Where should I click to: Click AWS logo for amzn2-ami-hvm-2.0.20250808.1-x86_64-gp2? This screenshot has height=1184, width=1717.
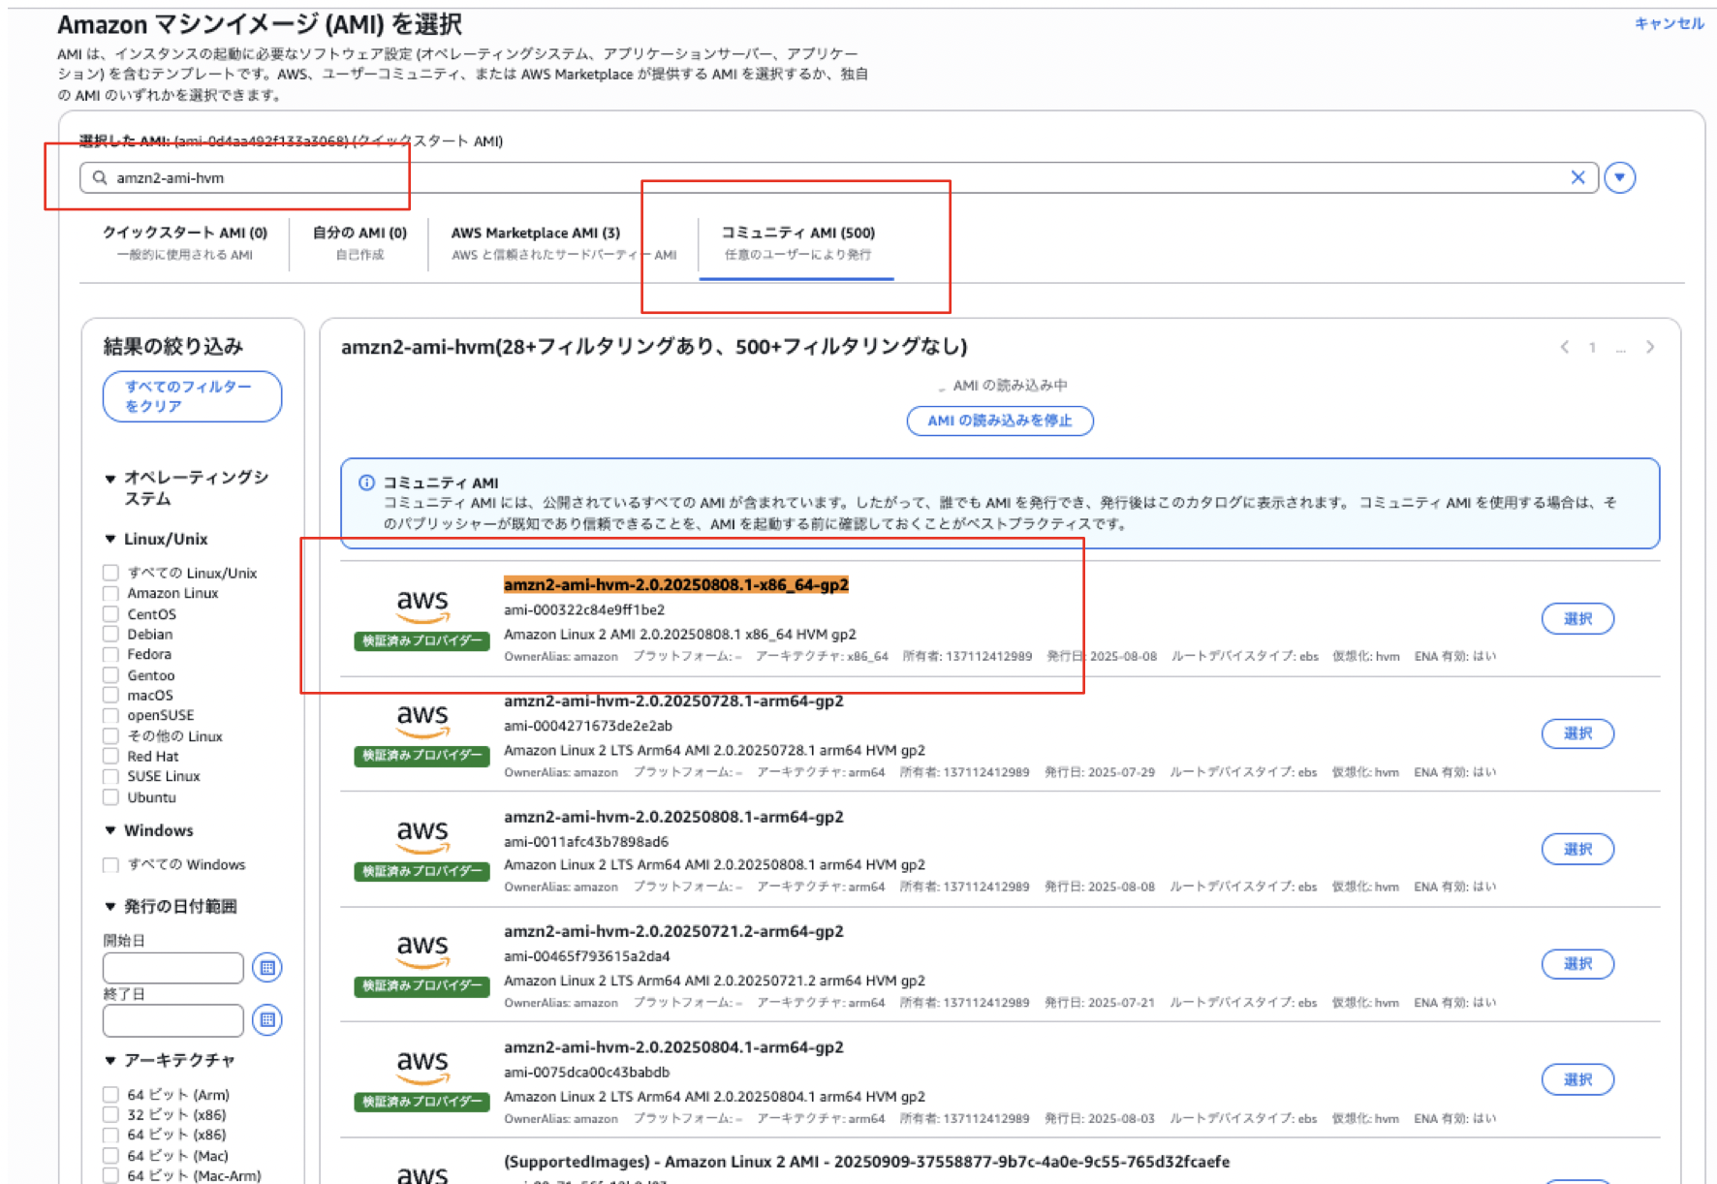coord(422,606)
